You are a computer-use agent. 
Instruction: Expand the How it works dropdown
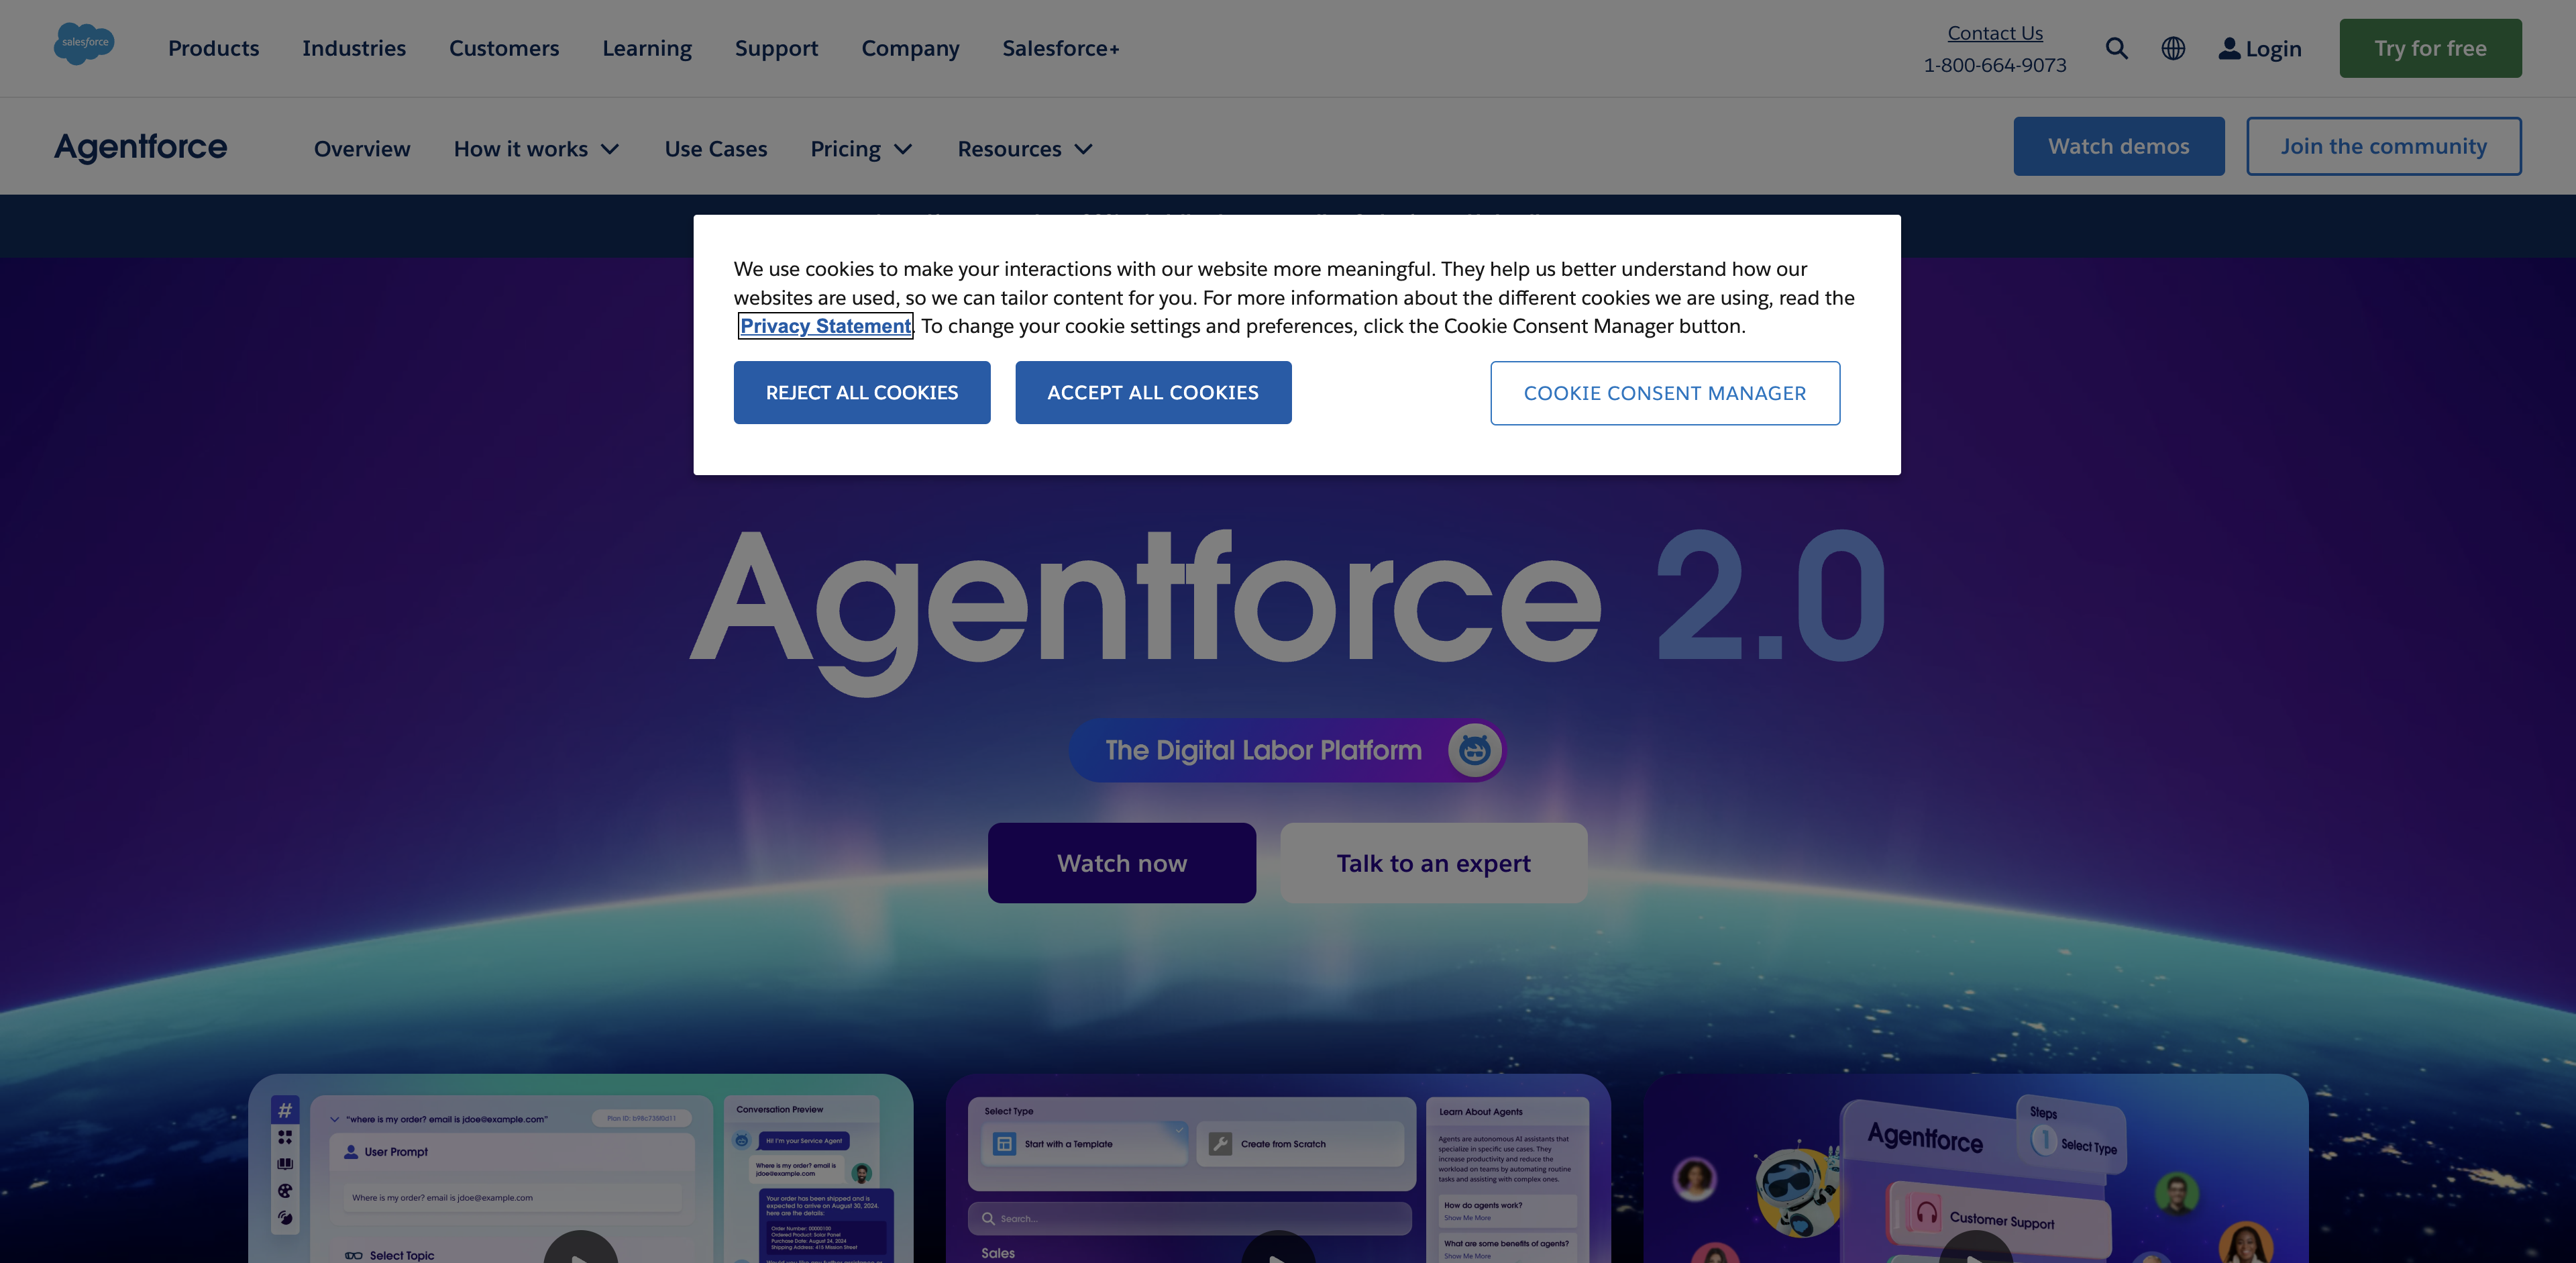[537, 149]
